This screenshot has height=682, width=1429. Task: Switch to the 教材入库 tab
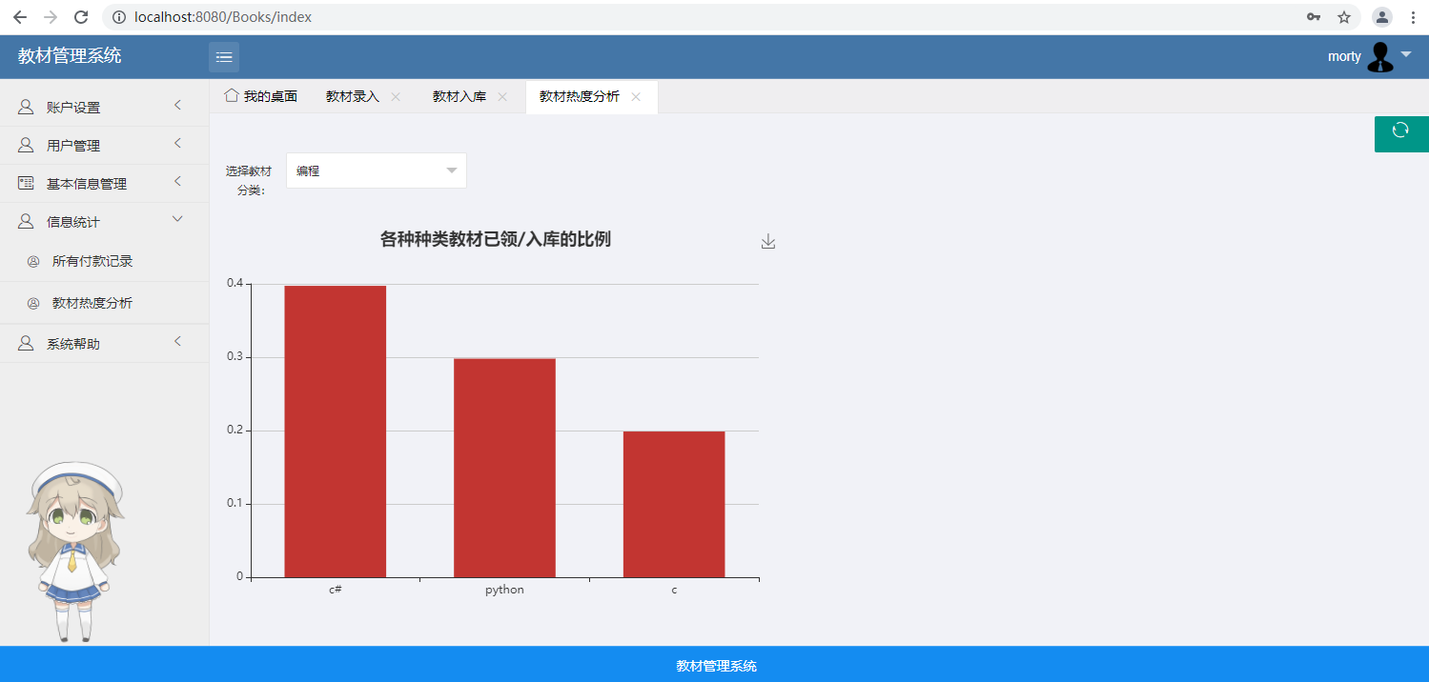[x=459, y=96]
